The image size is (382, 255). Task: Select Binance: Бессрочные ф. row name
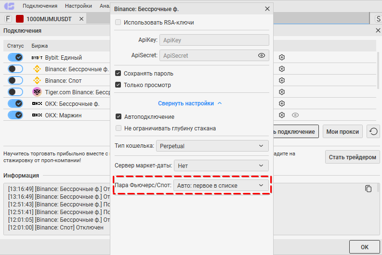[x=77, y=69]
